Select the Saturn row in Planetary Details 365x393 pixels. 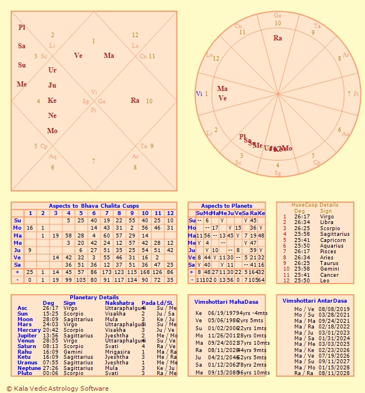[x=97, y=346]
